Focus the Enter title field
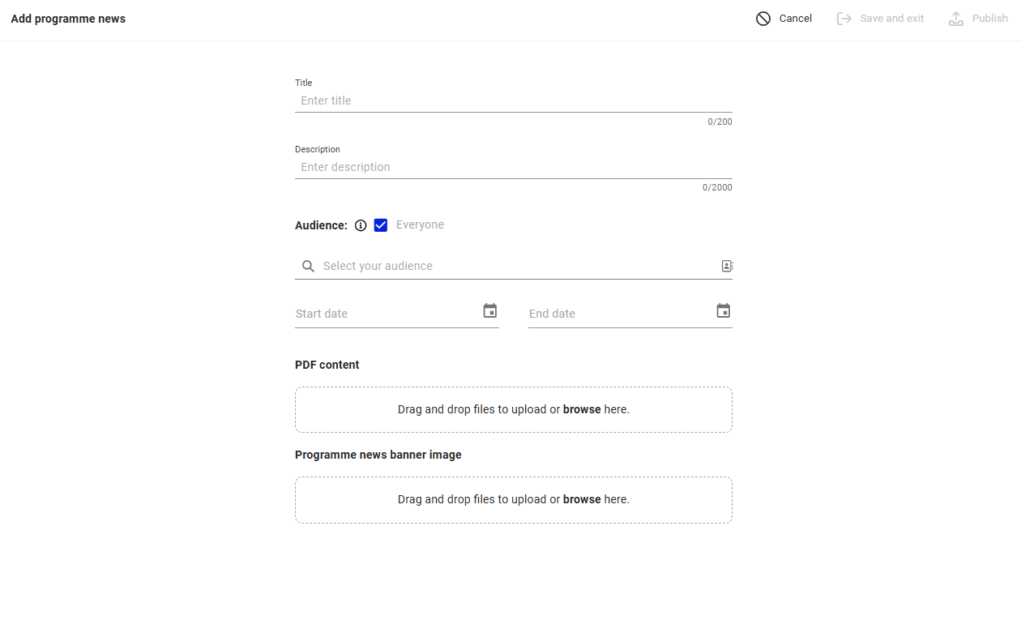The height and width of the screenshot is (637, 1021). pyautogui.click(x=514, y=100)
